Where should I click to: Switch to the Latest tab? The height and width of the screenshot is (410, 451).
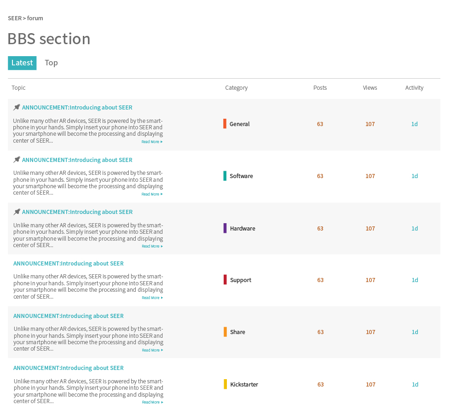[22, 63]
